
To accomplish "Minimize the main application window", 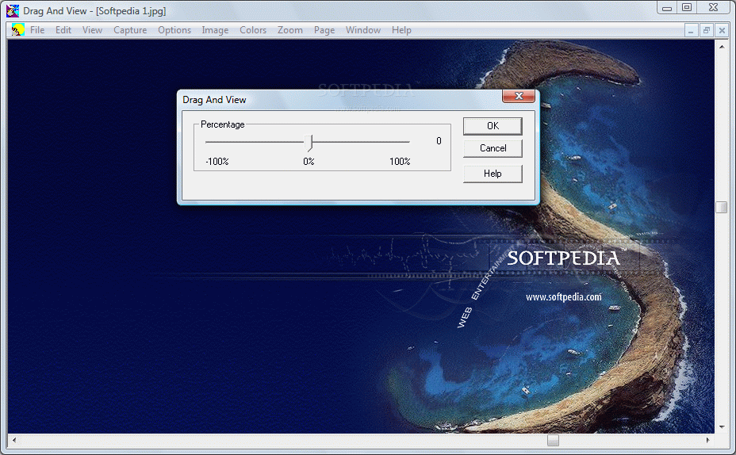I will [x=666, y=8].
